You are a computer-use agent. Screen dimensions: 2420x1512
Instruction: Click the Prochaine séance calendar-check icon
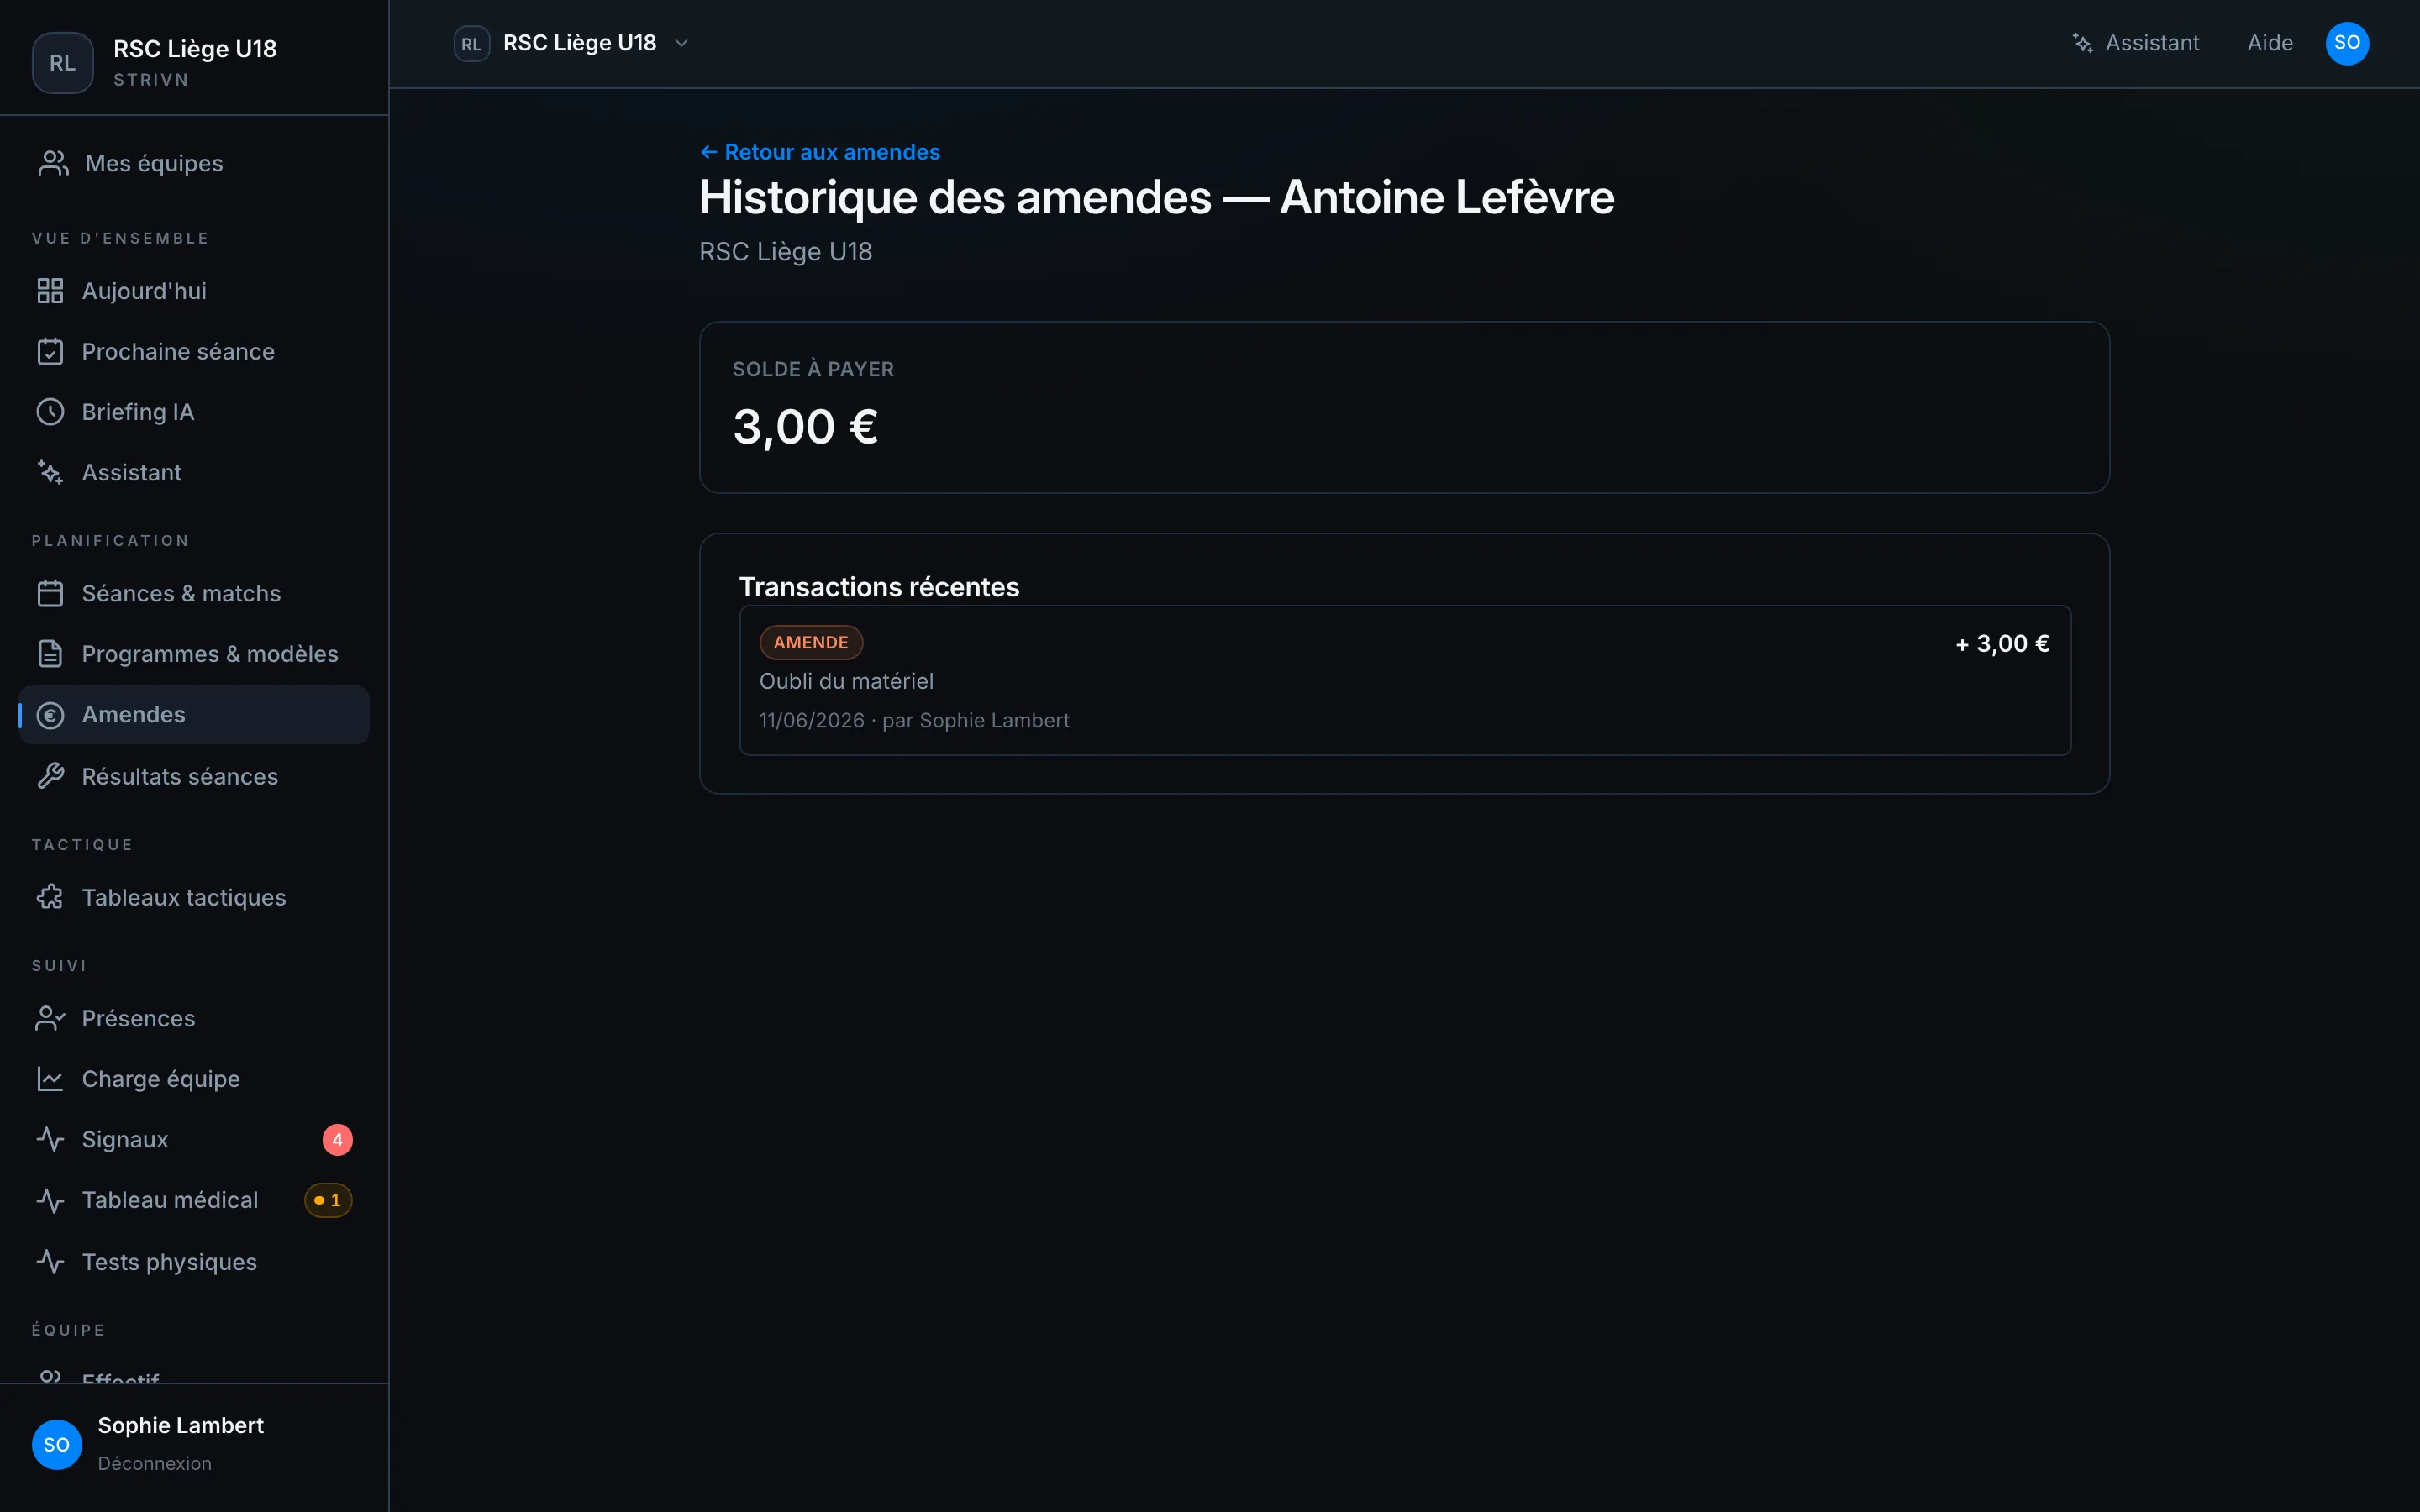[50, 351]
